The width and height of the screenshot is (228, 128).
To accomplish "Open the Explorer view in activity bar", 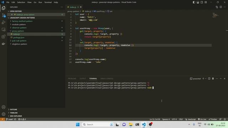I will (x=4, y=8).
